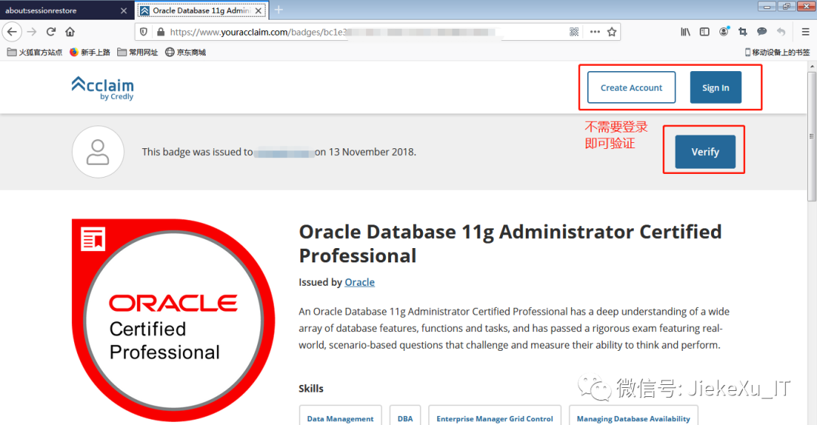Open the Firefox account icon
Image resolution: width=817 pixels, height=425 pixels.
click(724, 32)
